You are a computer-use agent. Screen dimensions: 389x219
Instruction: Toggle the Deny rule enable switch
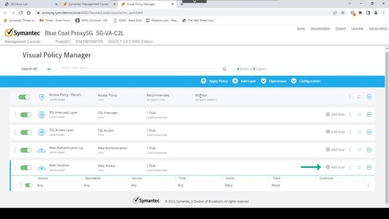pos(29,185)
